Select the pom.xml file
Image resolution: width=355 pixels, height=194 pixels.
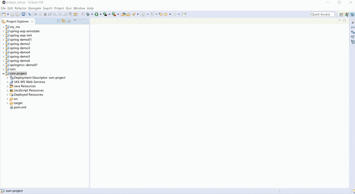coord(20,107)
